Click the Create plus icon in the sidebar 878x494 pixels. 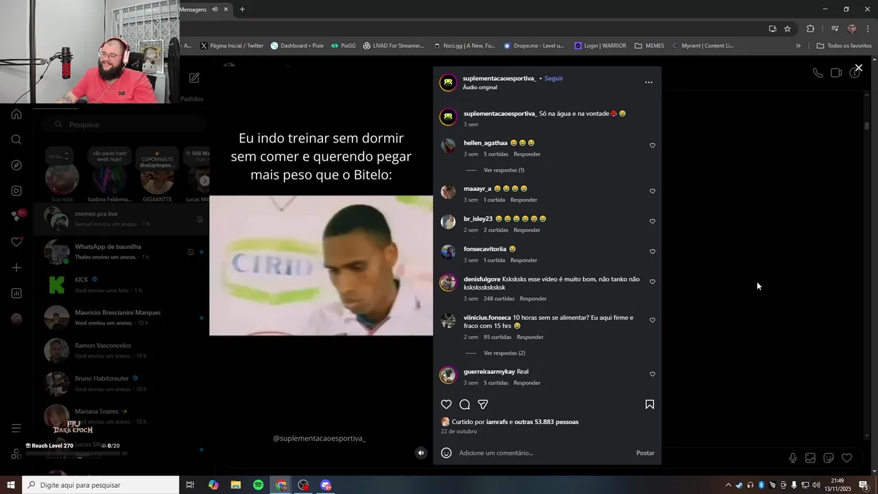(16, 268)
